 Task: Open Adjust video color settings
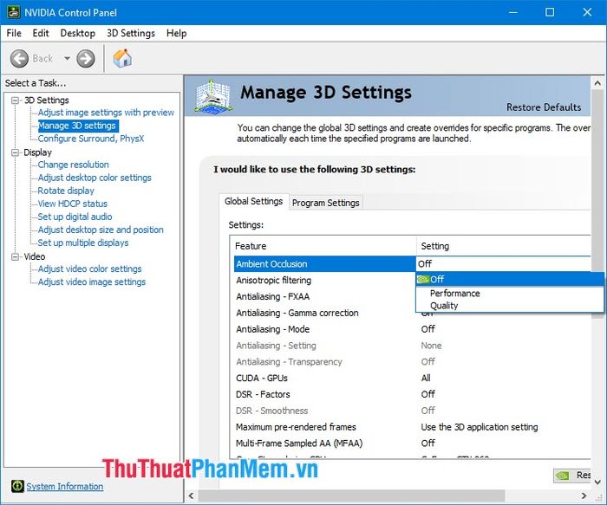pyautogui.click(x=90, y=269)
